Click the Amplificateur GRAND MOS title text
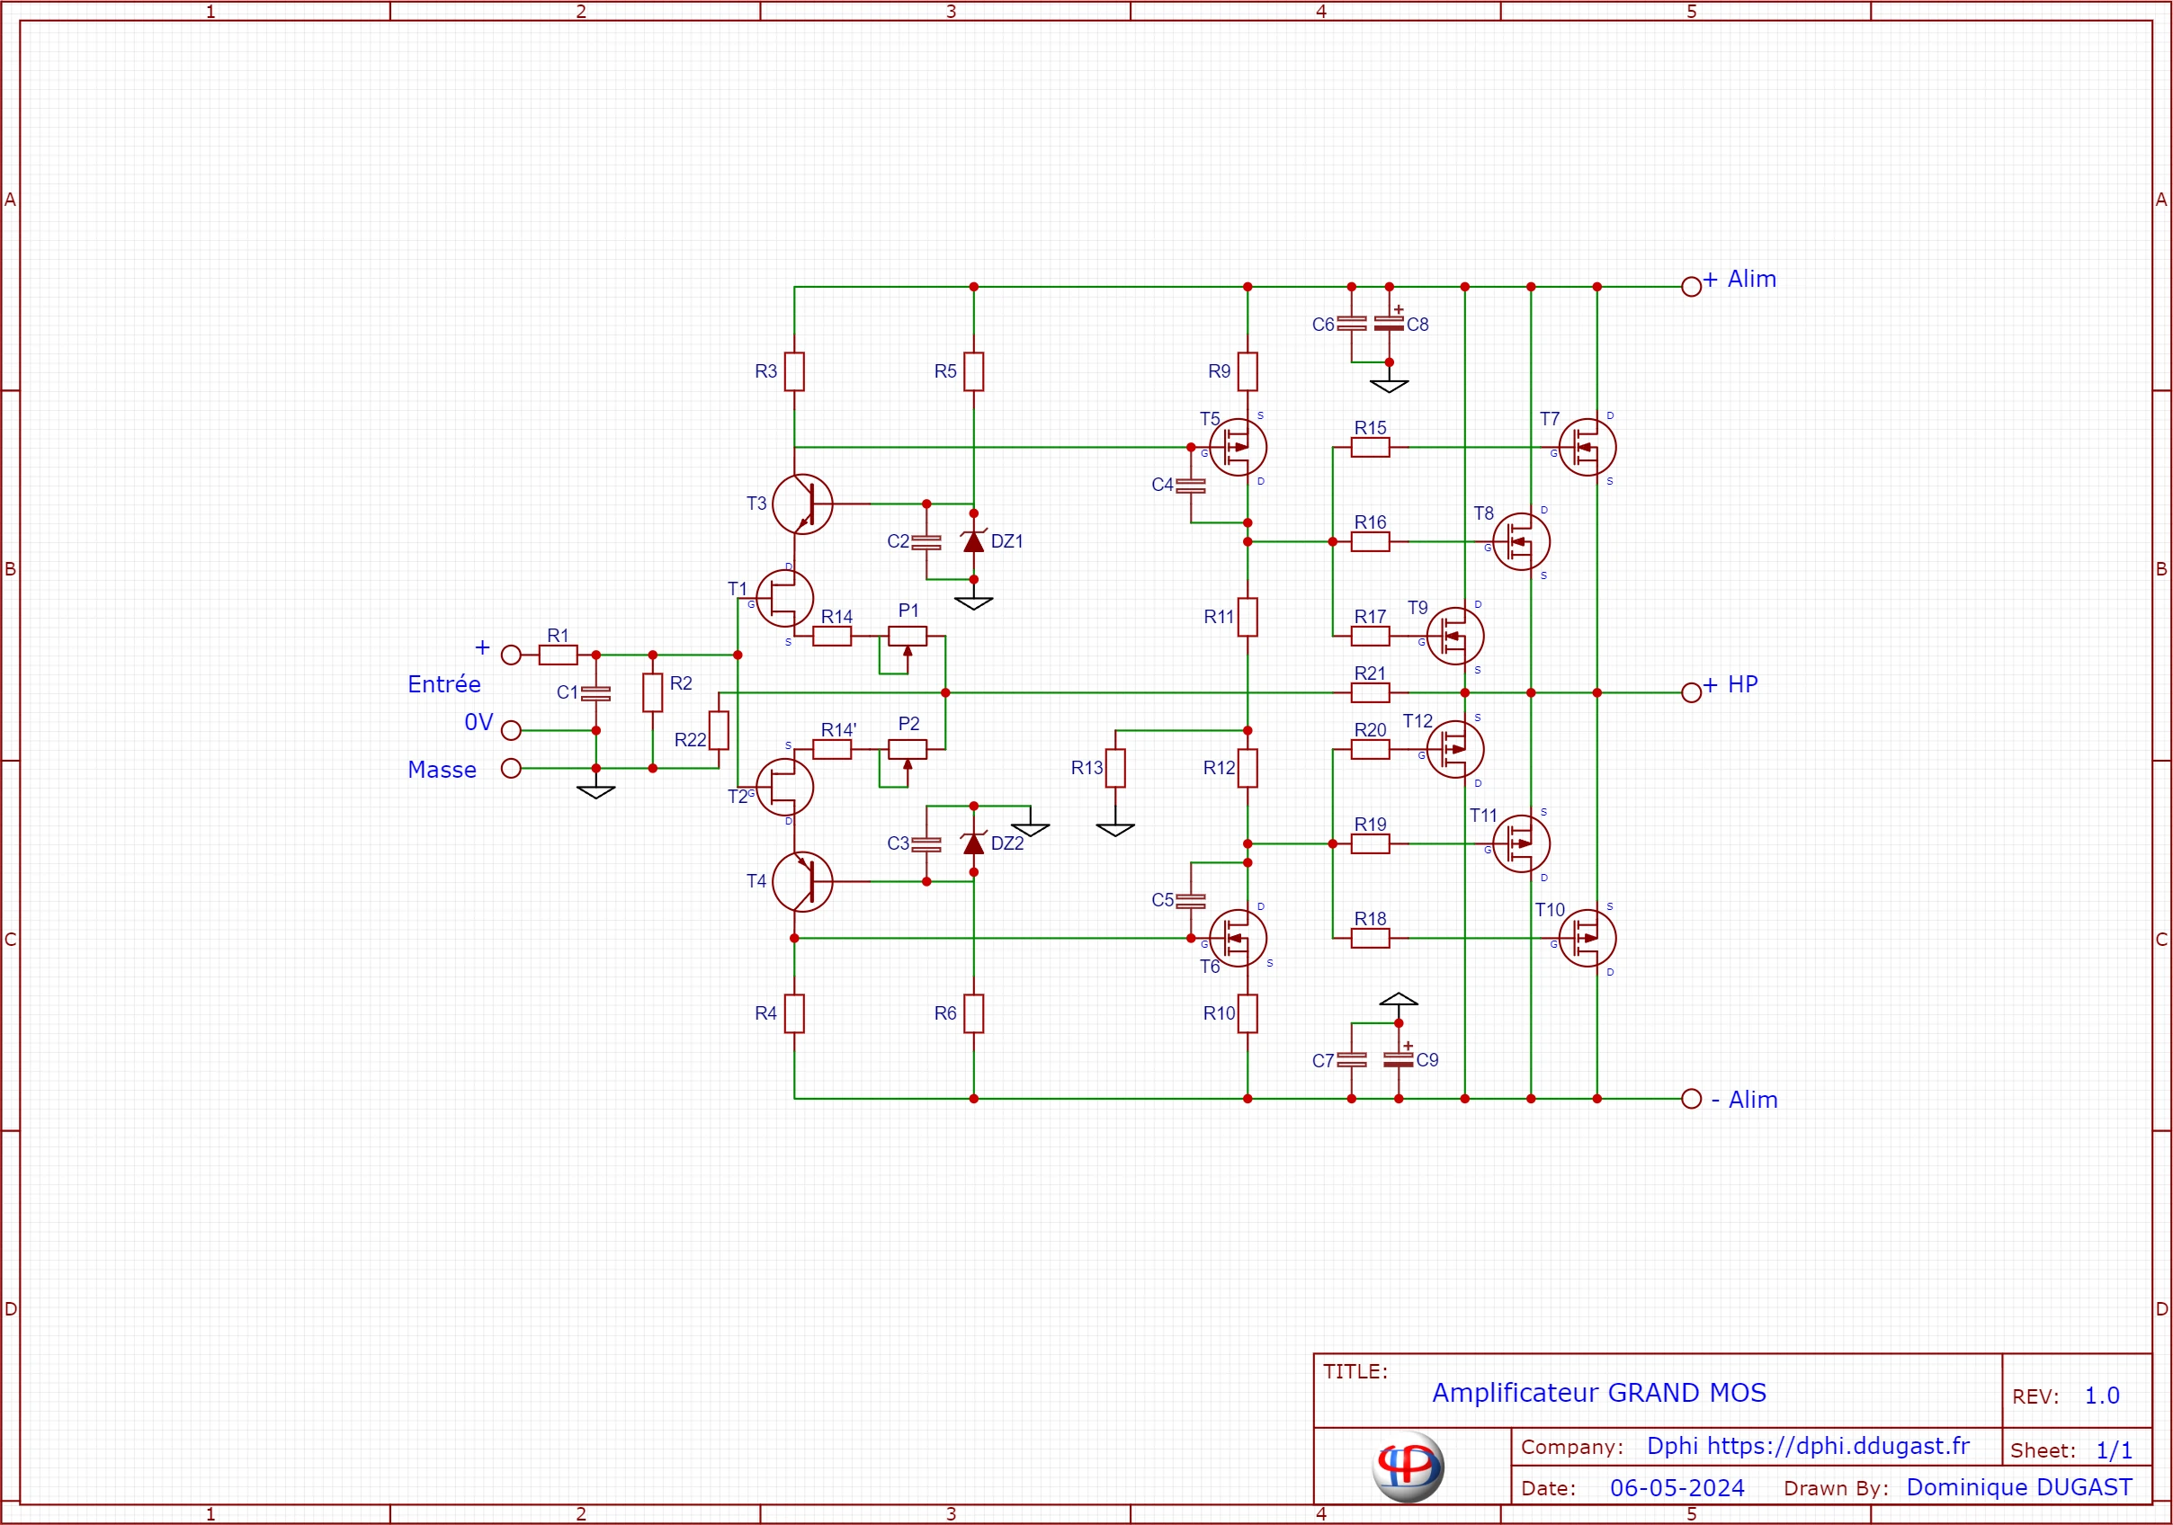 1598,1394
